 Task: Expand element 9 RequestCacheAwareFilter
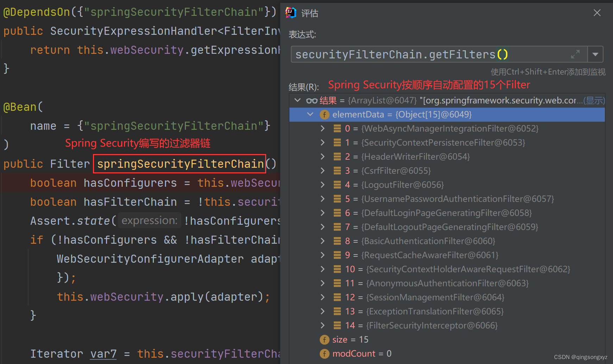point(323,255)
